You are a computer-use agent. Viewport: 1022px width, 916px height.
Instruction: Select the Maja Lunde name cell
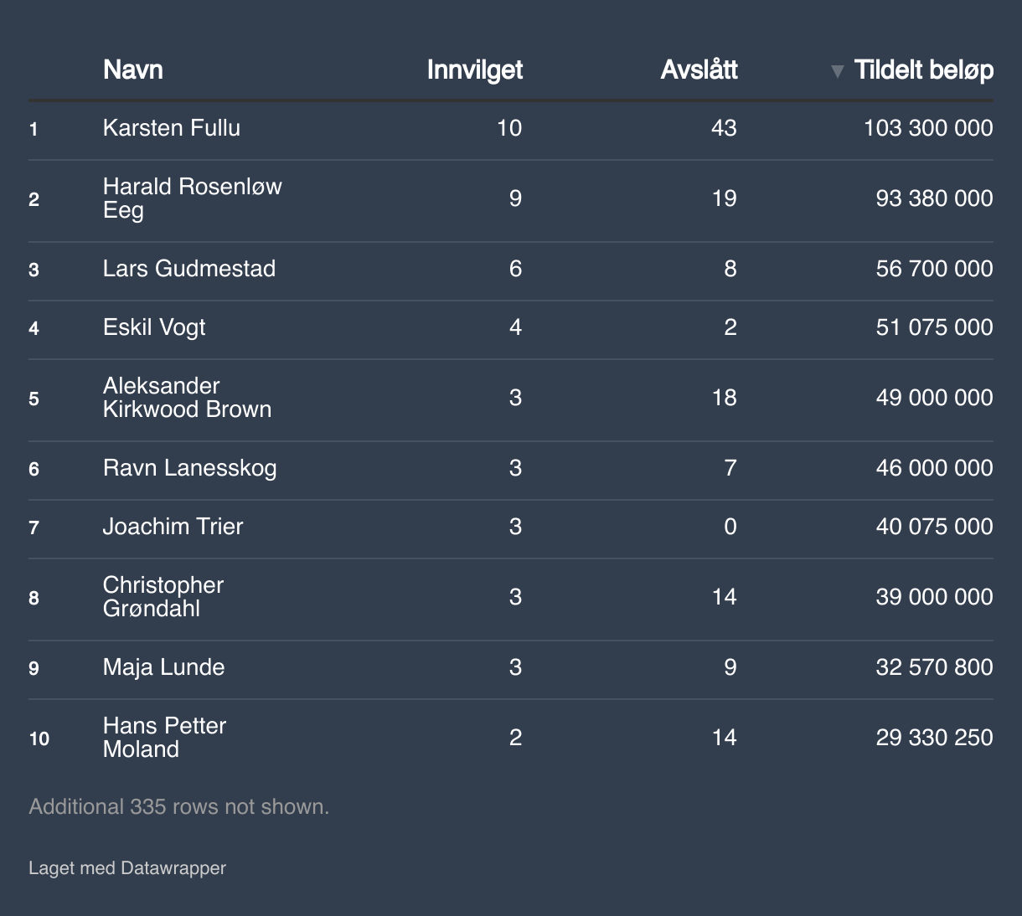point(163,667)
